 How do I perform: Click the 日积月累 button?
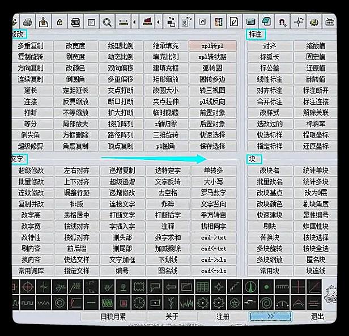pyautogui.click(x=113, y=316)
